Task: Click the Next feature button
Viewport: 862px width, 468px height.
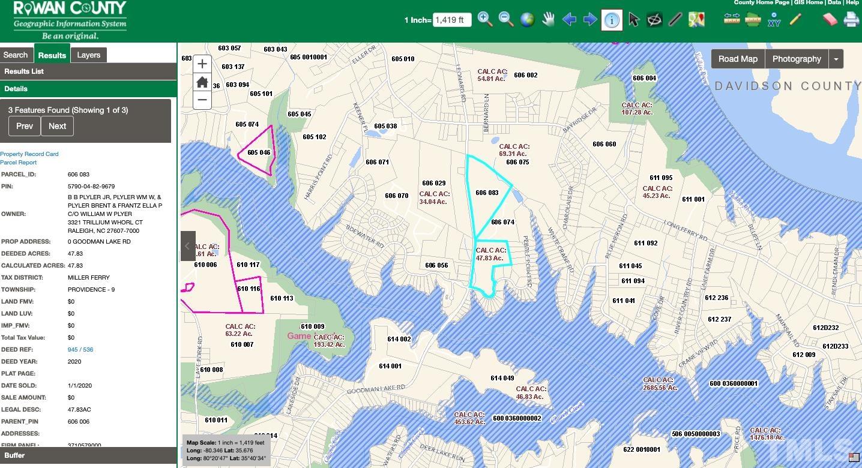Action: [57, 126]
